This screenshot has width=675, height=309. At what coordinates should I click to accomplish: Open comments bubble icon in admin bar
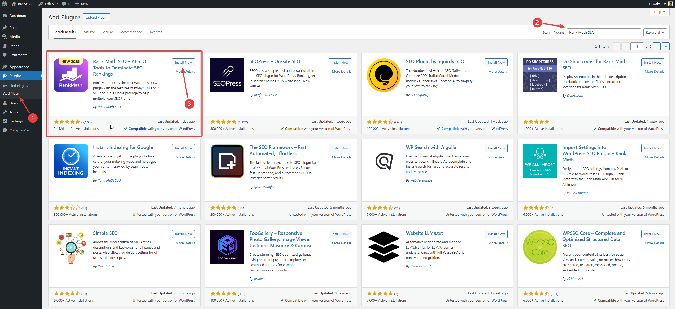(64, 4)
